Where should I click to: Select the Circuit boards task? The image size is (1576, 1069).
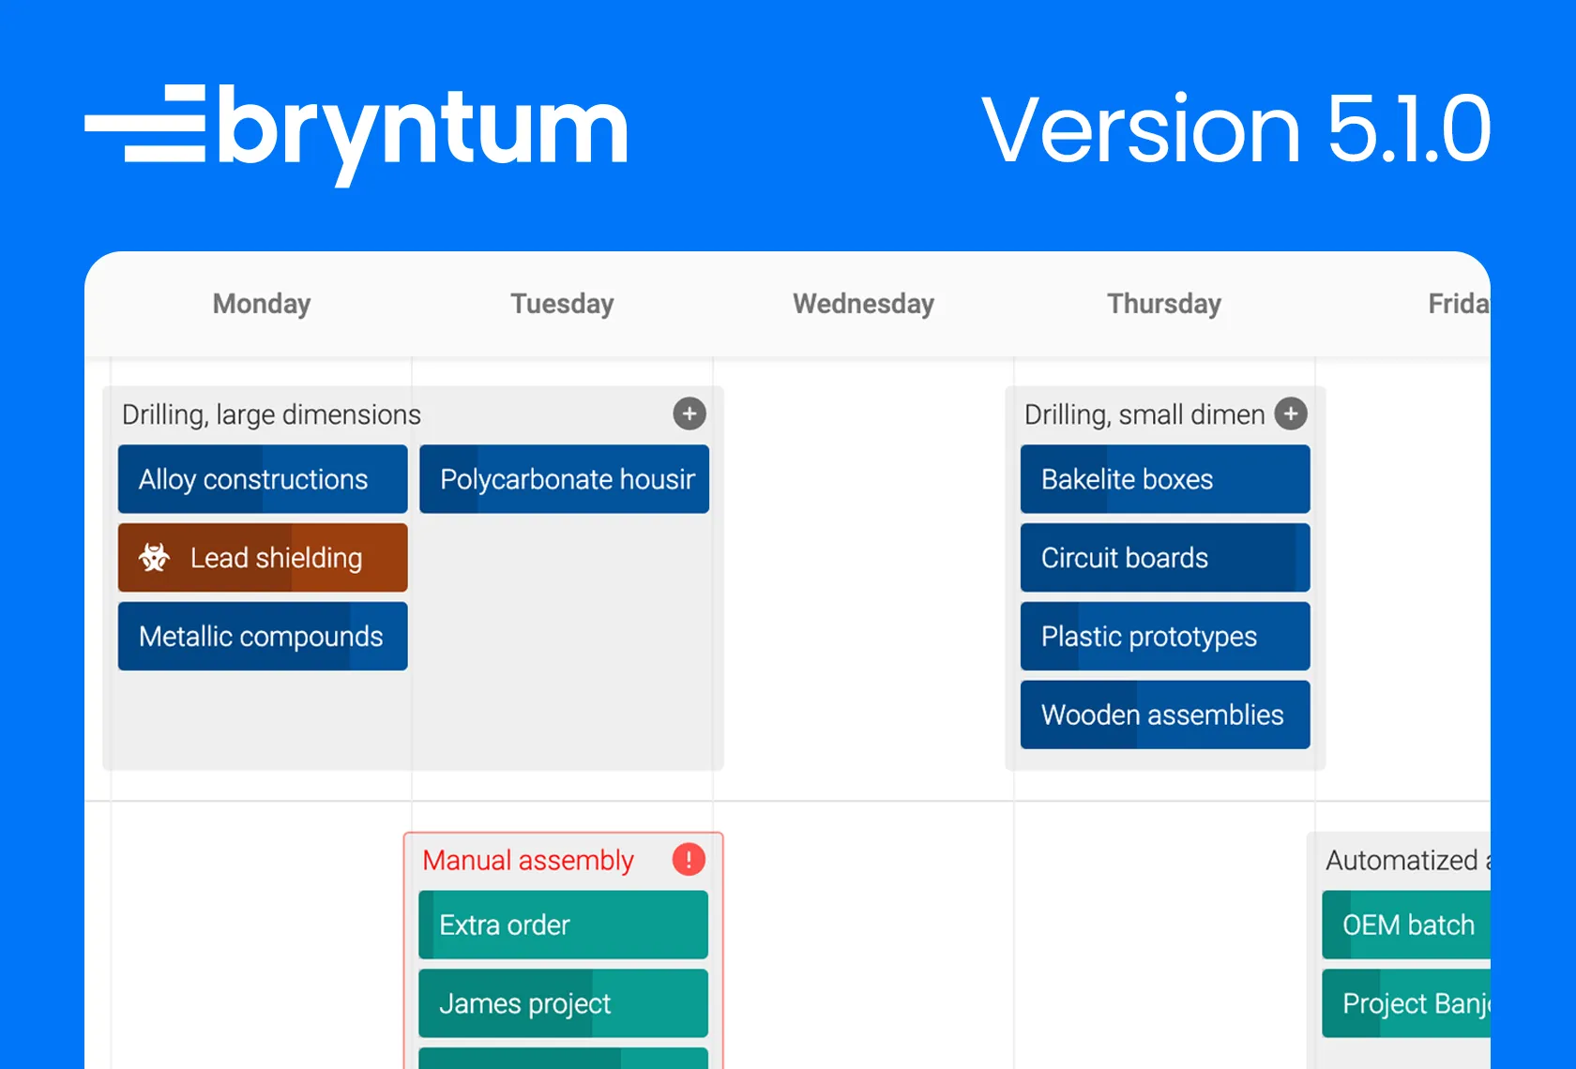click(x=1165, y=558)
